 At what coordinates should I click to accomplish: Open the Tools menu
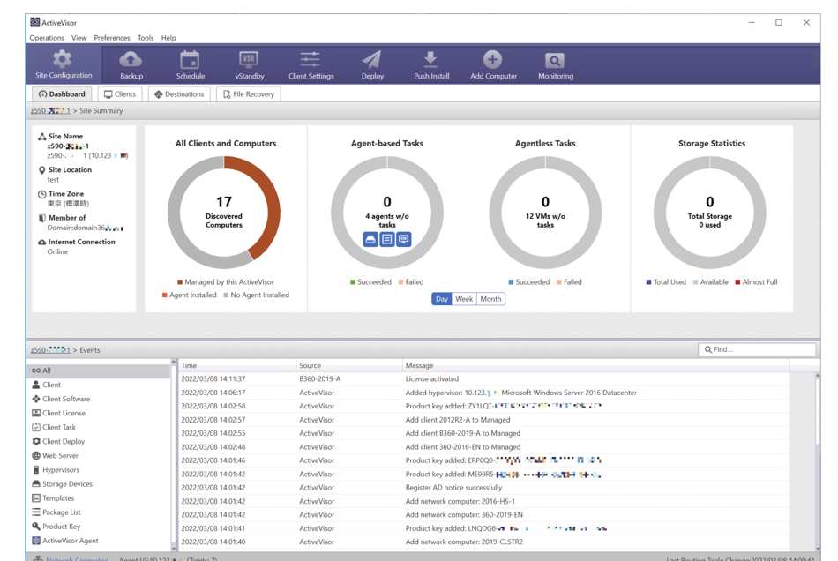pos(146,38)
